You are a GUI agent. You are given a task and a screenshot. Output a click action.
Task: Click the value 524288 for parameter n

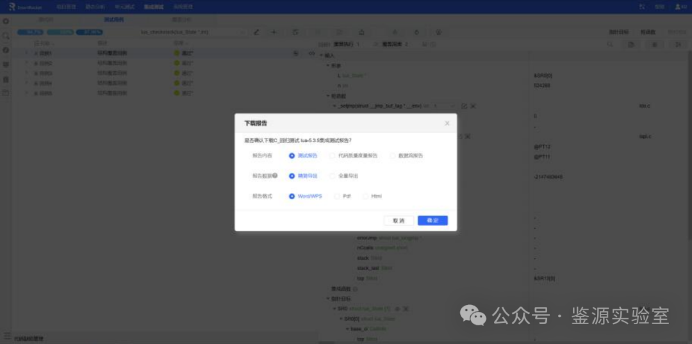541,86
